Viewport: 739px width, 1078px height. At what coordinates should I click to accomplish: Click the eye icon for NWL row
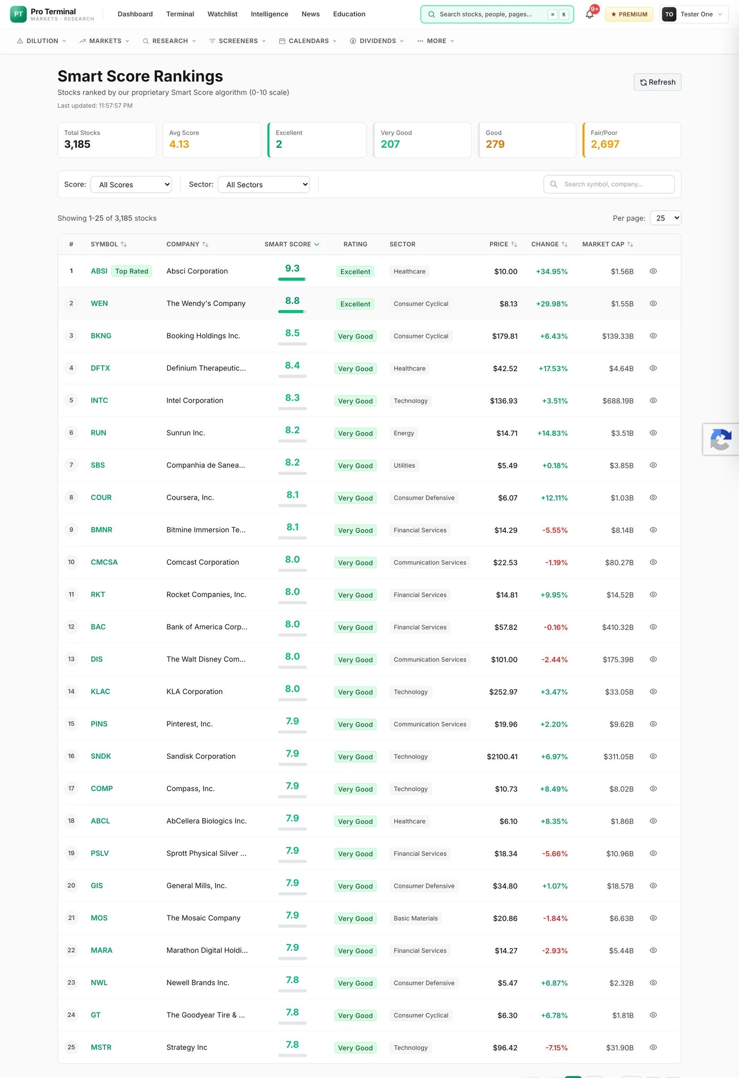point(653,982)
